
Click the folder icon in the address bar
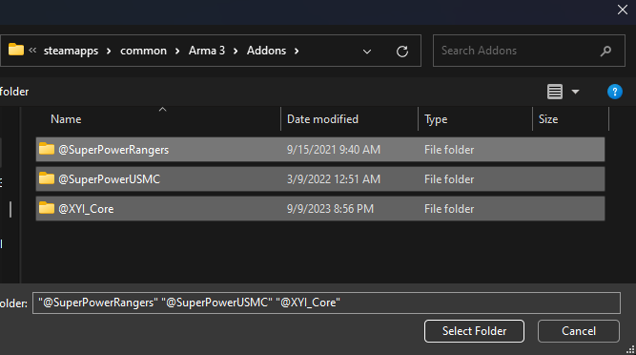16,50
